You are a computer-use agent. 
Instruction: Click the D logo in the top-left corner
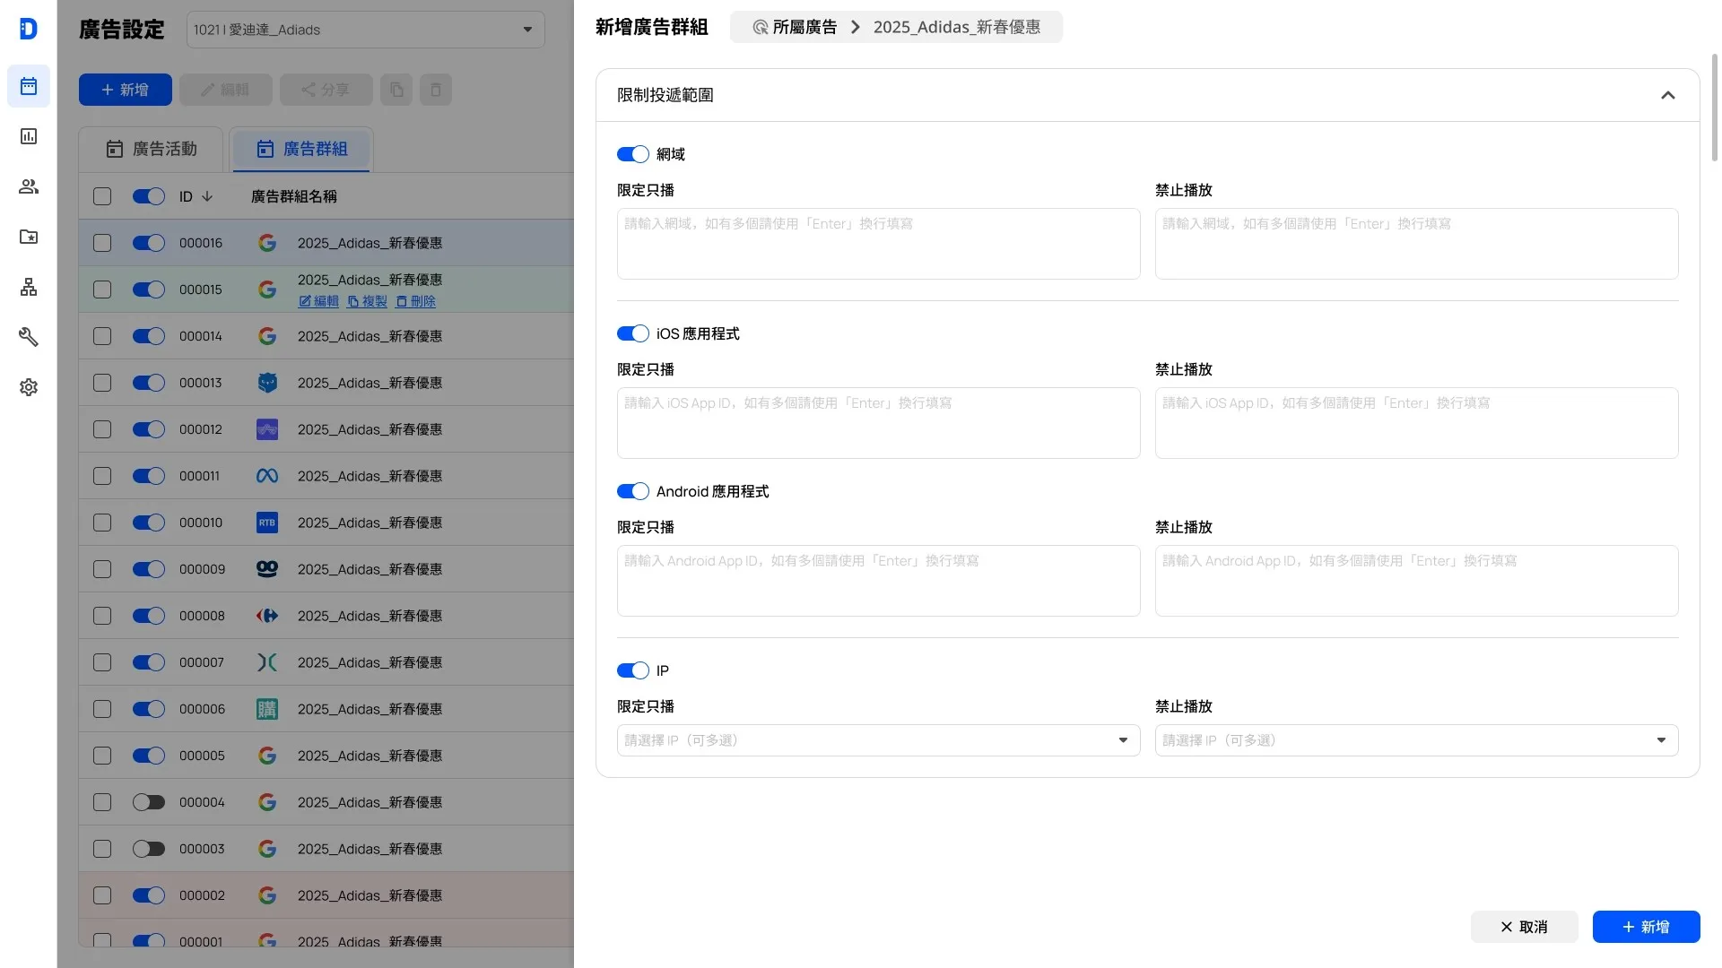29,29
